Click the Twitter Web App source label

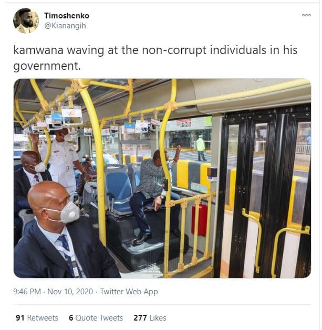pos(129,292)
